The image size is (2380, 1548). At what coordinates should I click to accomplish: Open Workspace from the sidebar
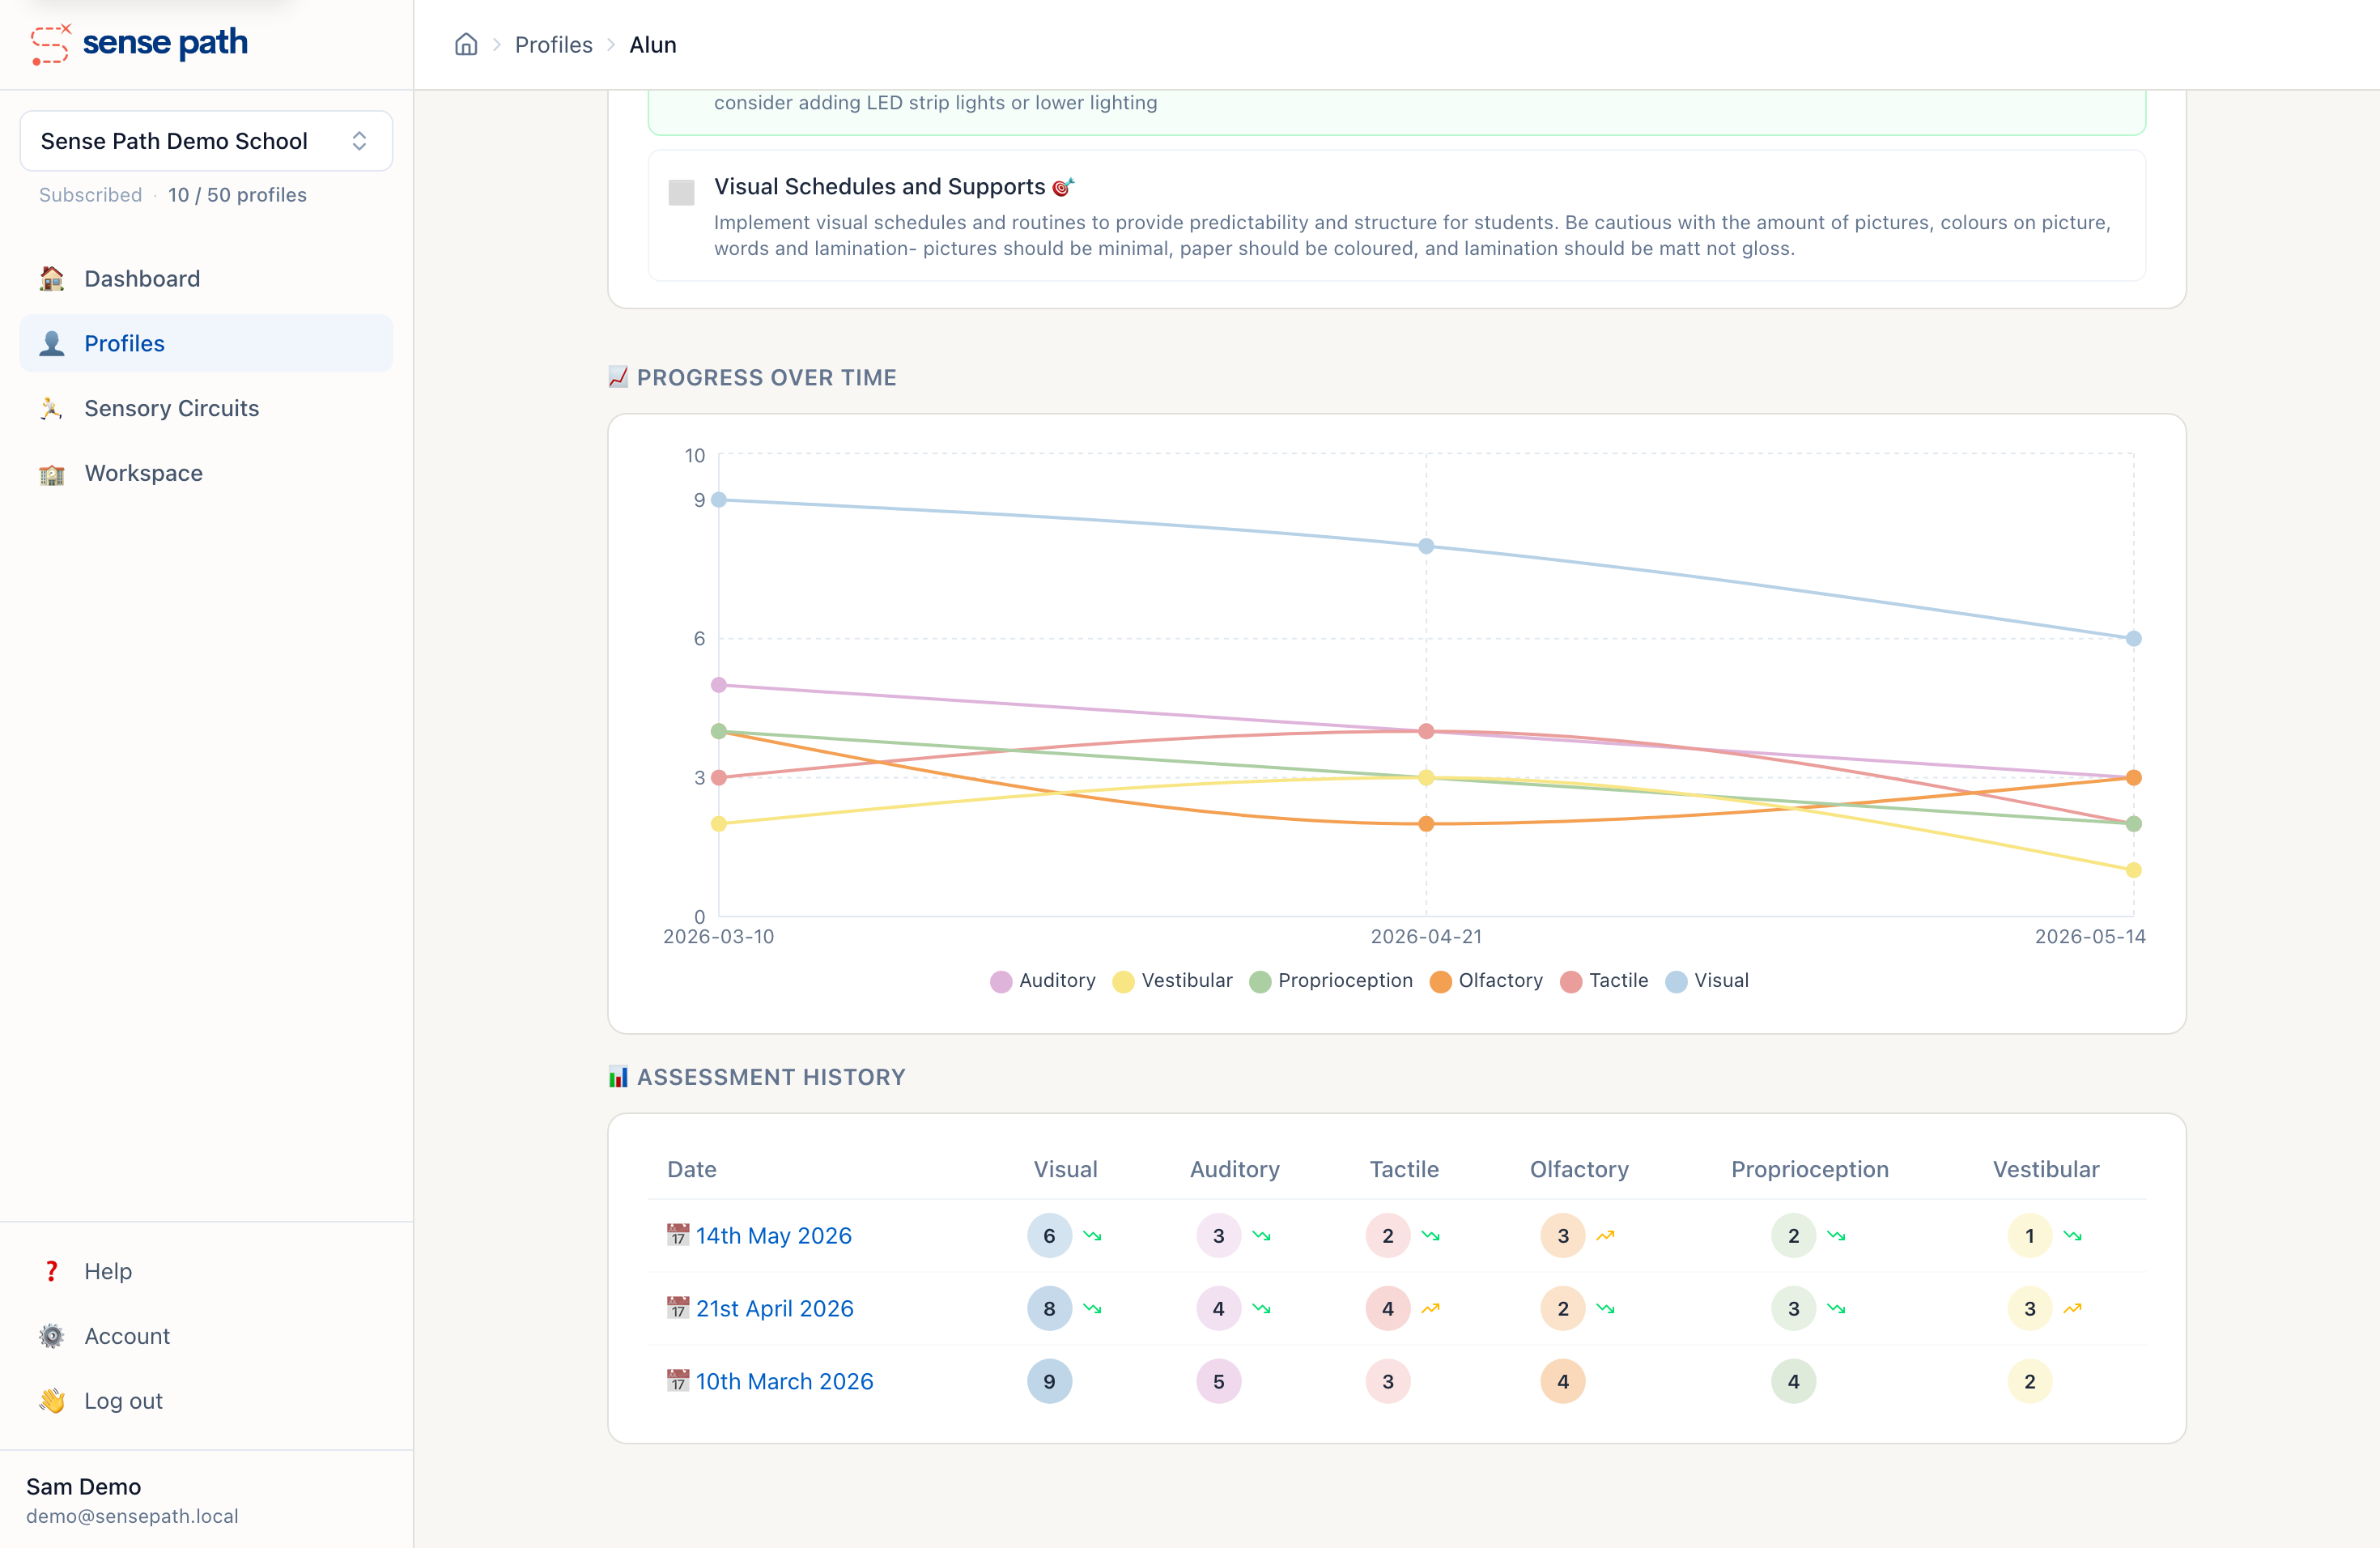point(206,474)
